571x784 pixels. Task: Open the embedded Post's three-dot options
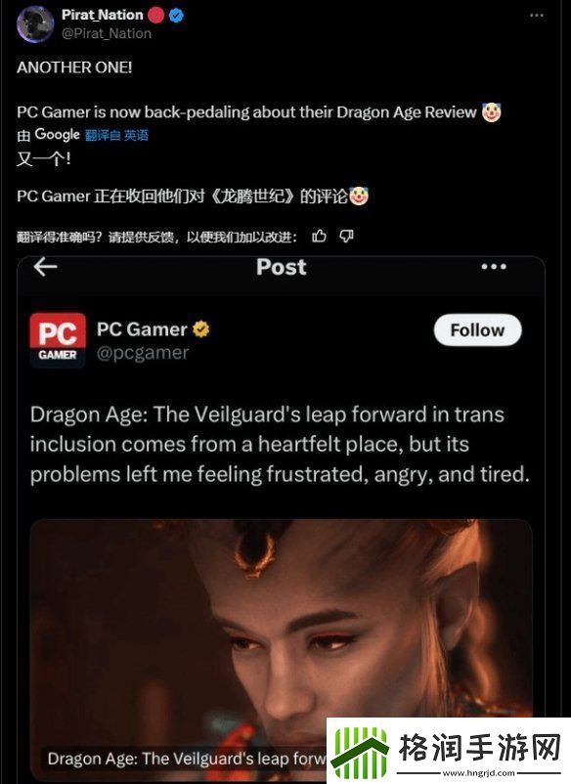pyautogui.click(x=494, y=267)
